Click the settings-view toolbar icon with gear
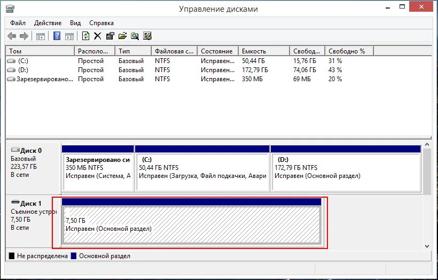 tap(147, 36)
